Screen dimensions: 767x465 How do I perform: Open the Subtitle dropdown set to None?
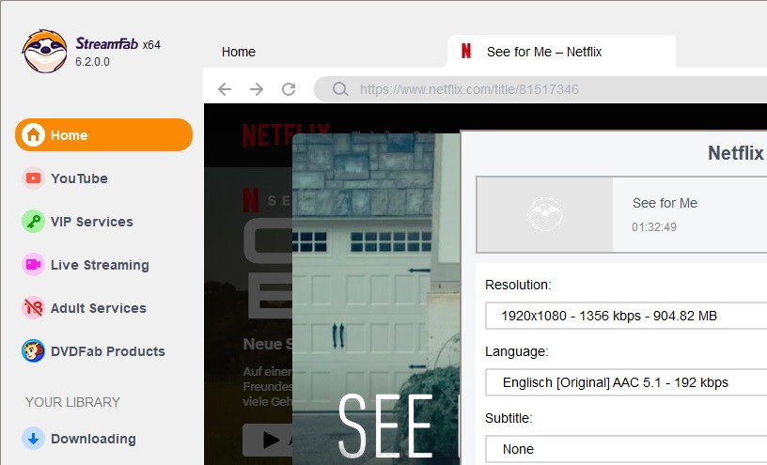pos(626,449)
